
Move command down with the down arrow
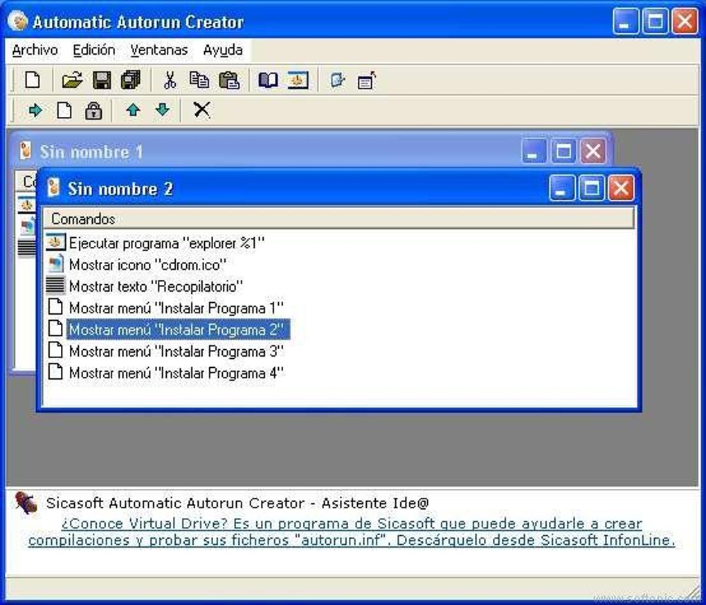point(162,110)
